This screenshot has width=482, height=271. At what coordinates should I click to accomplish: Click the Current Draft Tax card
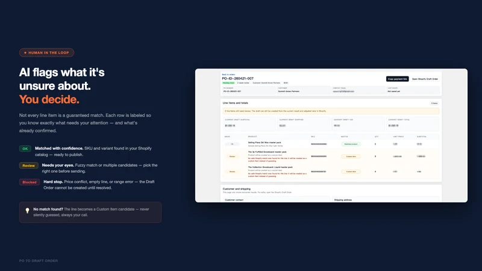coord(358,123)
